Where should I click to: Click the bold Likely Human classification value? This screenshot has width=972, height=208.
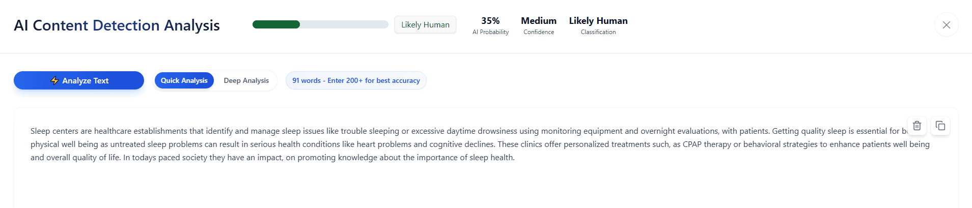tap(598, 21)
